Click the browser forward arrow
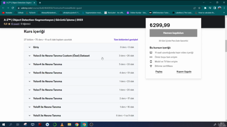The image size is (227, 127). tap(8, 8)
